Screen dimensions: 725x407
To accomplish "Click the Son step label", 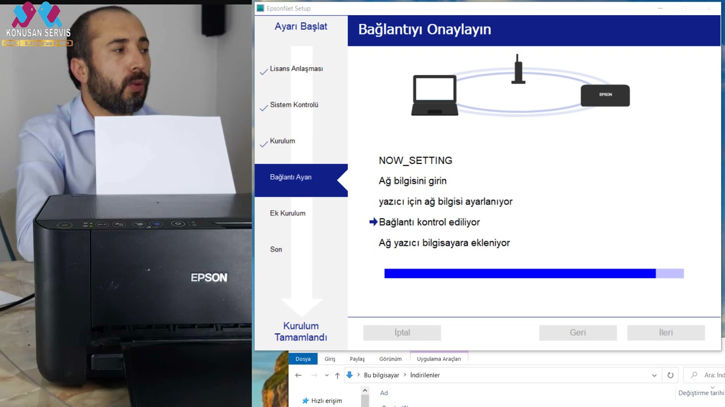I will [276, 249].
